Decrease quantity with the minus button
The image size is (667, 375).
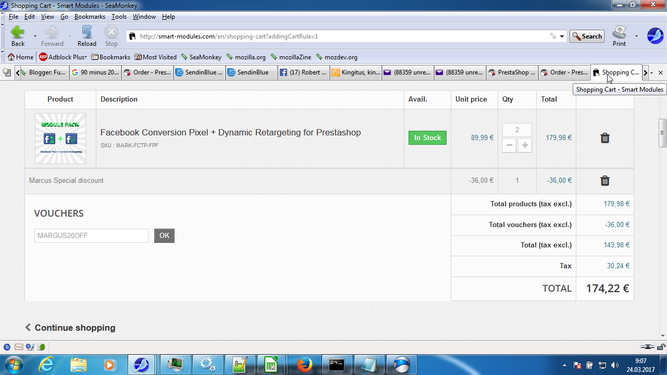[x=509, y=146]
